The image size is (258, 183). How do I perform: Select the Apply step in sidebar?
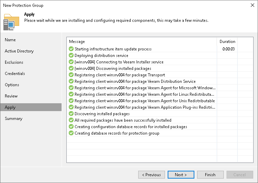(31, 107)
